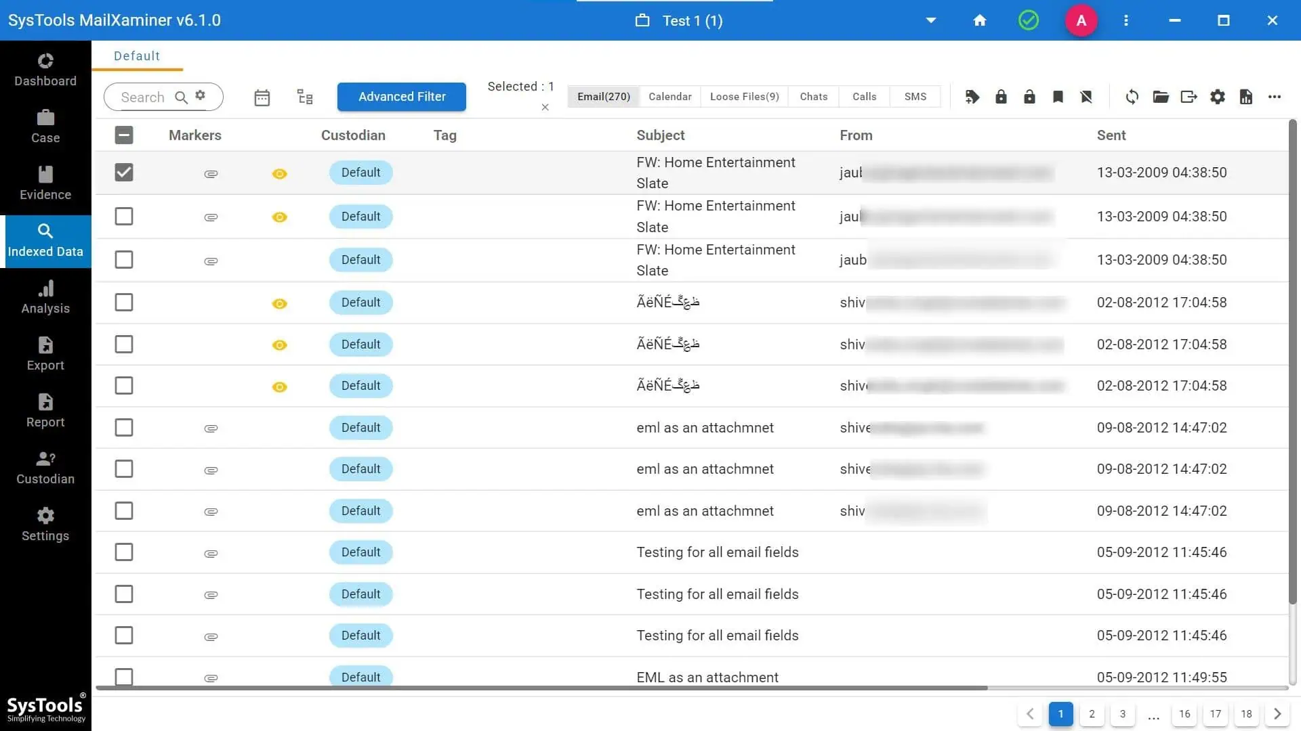Open the toolbar gear settings icon
Screen dimensions: 1301x731
1218,97
